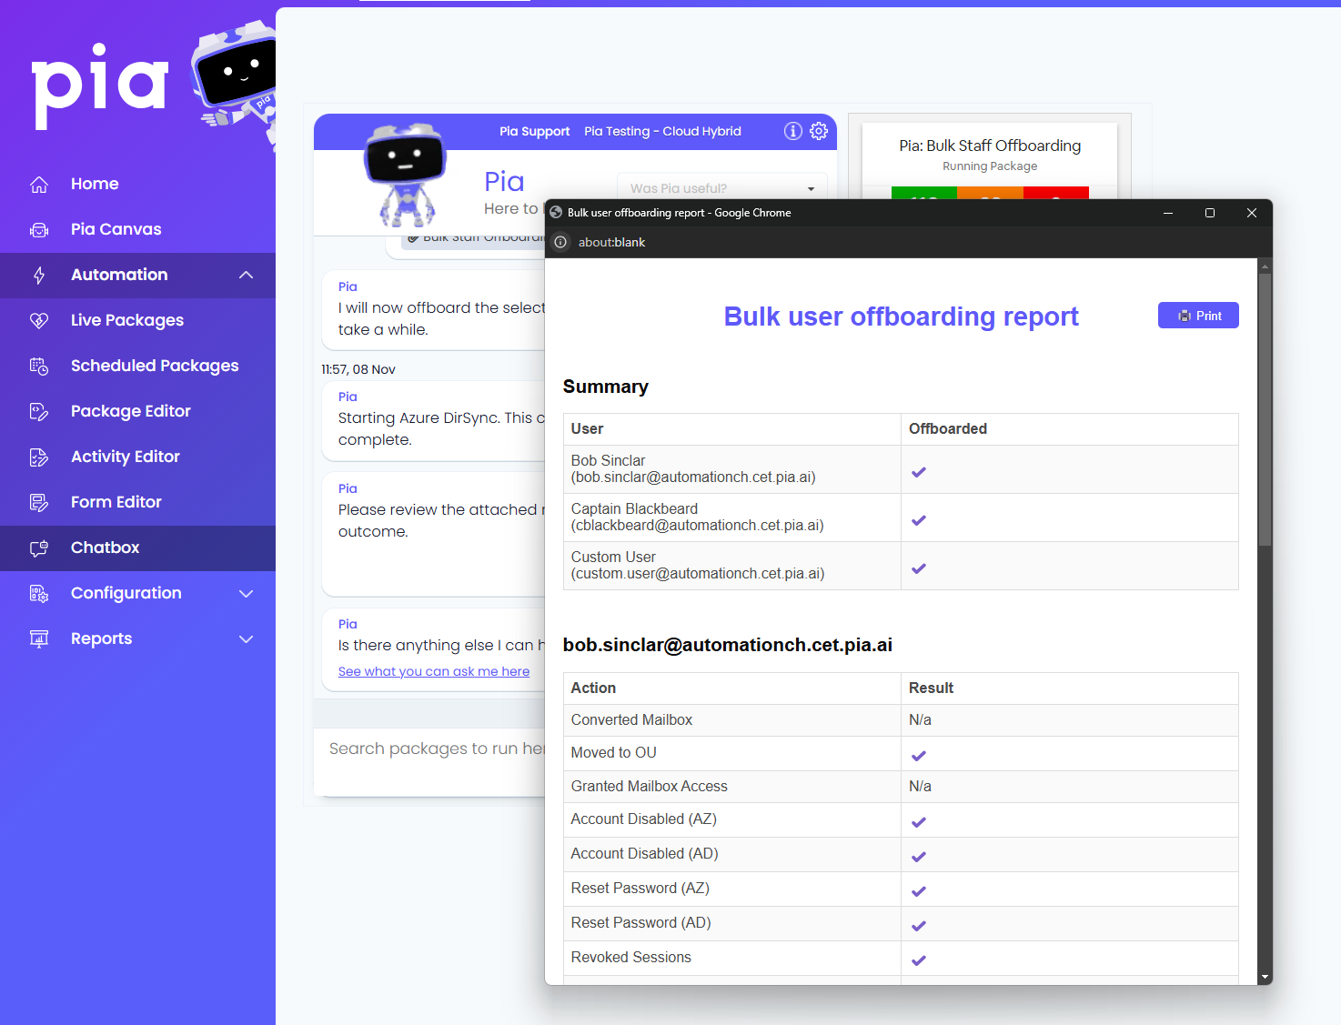Open the 'Was Pia useful?' dropdown
This screenshot has height=1025, width=1341.
coord(721,188)
